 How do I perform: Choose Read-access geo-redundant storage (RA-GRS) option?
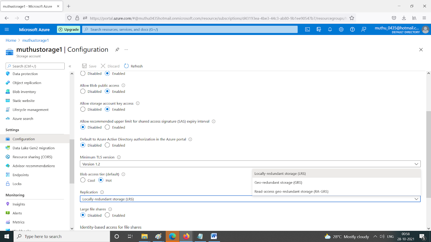pyautogui.click(x=336, y=191)
